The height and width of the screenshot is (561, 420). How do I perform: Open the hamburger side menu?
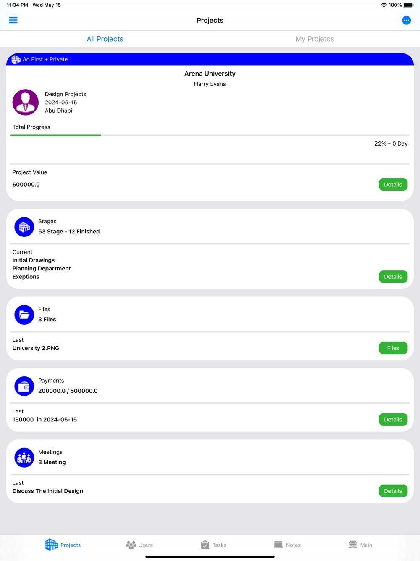click(x=13, y=20)
